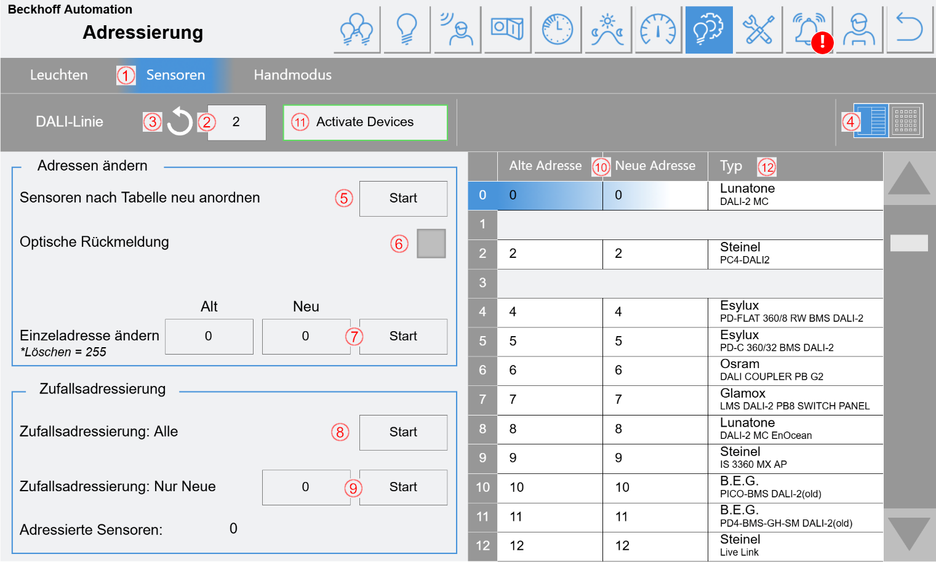936x562 pixels.
Task: Start Einzeladresse ändern
Action: tap(403, 336)
